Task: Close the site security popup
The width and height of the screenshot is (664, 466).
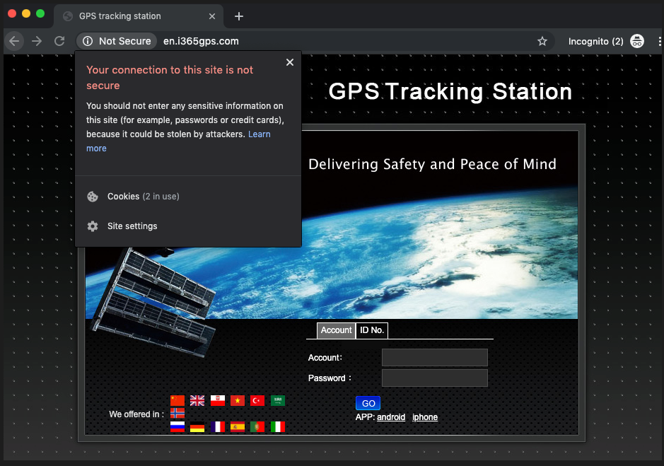Action: [290, 62]
